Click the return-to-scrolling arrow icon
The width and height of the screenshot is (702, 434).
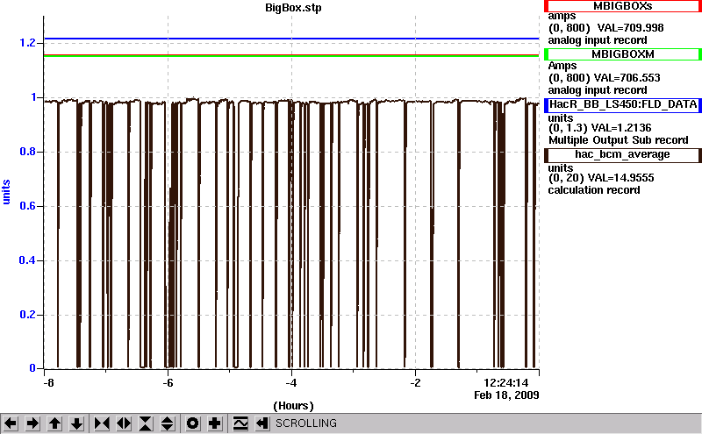tap(262, 423)
